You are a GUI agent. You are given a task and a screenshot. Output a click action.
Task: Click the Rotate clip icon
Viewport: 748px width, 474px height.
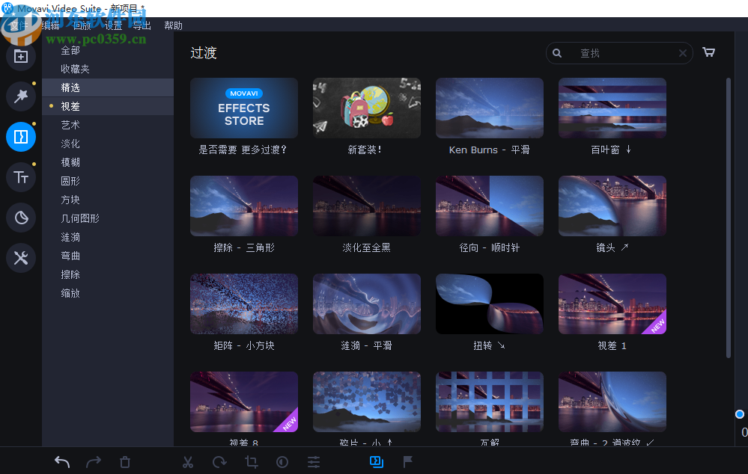[x=219, y=461]
